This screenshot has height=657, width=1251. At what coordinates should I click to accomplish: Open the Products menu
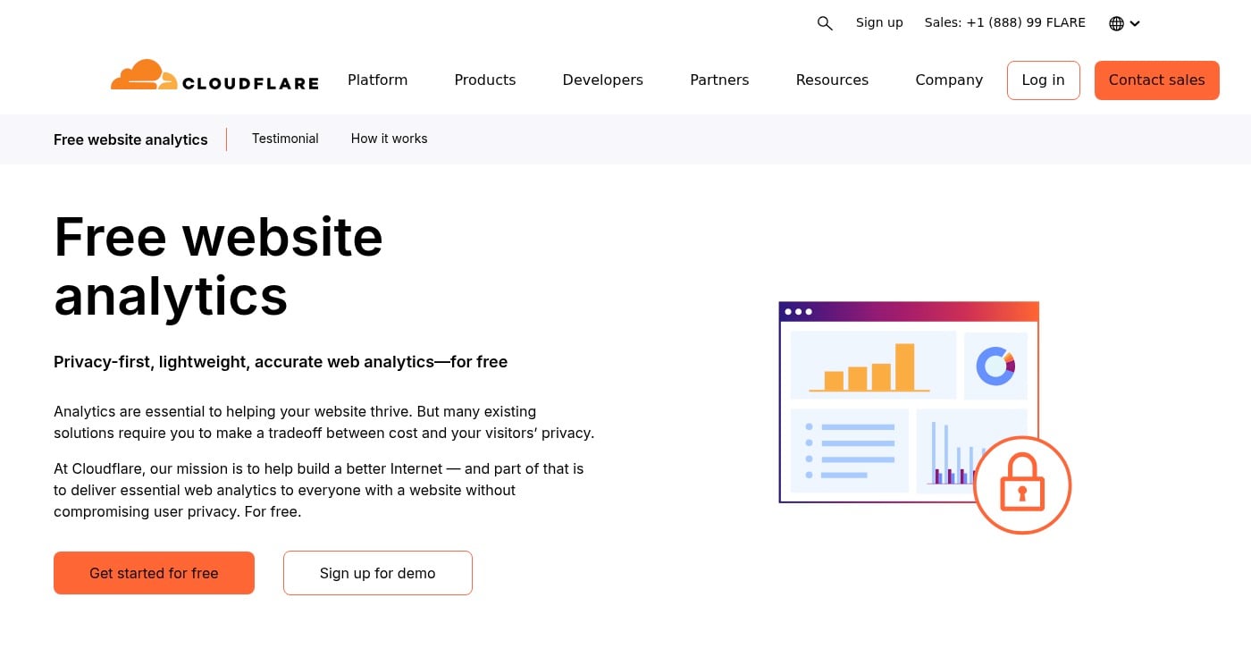click(x=485, y=80)
